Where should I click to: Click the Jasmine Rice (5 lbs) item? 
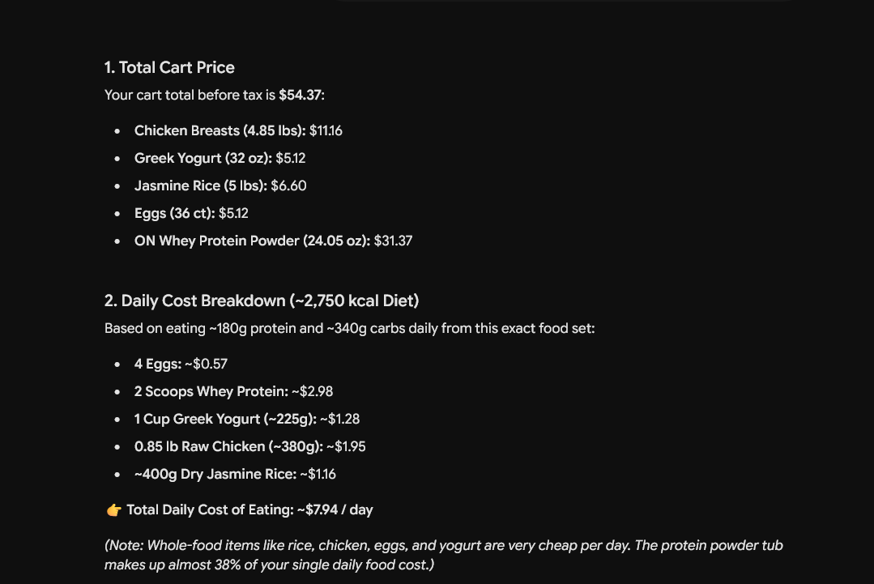coord(220,185)
